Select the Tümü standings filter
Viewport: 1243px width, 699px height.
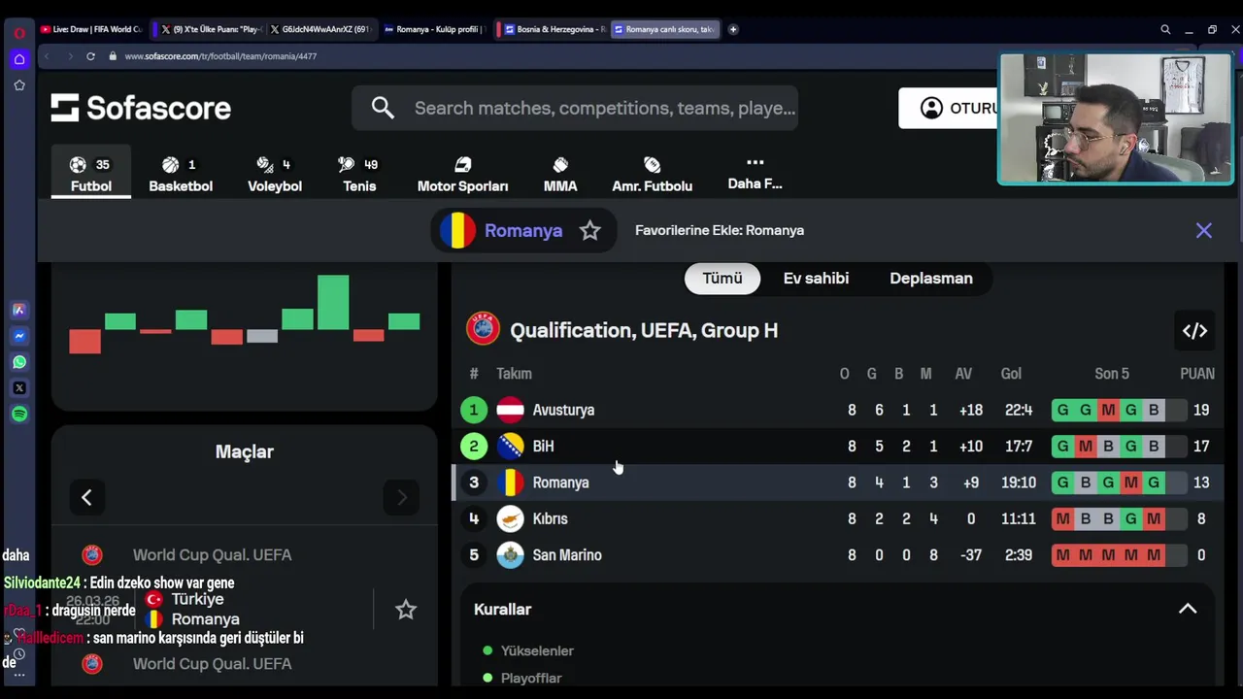point(722,279)
